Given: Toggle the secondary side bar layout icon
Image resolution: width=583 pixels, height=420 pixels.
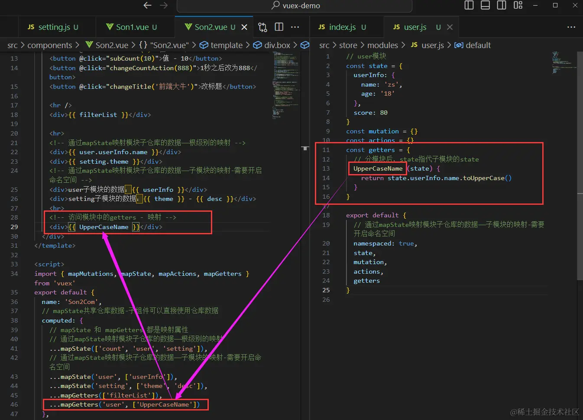Looking at the screenshot, I should click(502, 5).
